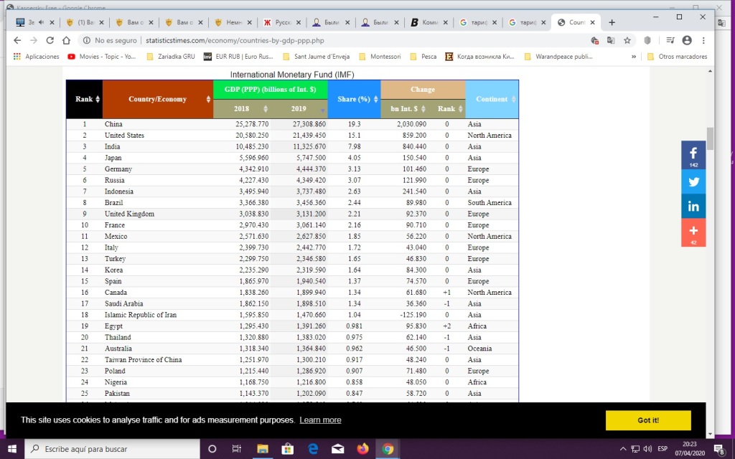Open Chrome profile avatar icon
The height and width of the screenshot is (459, 735).
687,41
